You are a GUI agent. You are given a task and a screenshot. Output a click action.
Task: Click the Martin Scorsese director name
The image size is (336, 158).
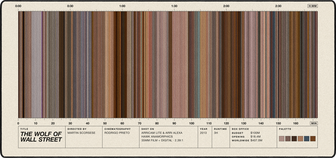[x=81, y=133]
